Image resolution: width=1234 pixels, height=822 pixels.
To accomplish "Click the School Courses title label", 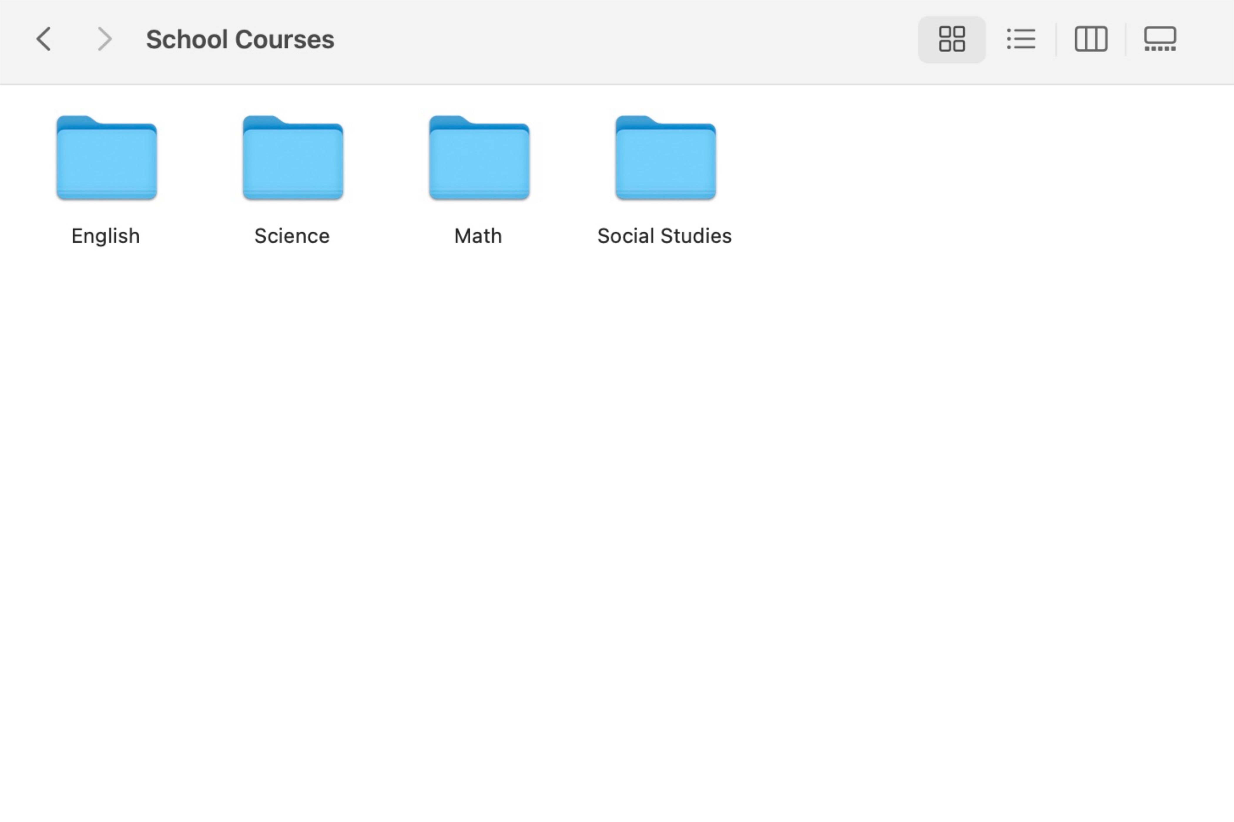I will tap(240, 38).
